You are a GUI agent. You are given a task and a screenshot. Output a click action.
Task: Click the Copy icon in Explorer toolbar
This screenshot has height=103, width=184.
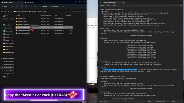point(17,6)
